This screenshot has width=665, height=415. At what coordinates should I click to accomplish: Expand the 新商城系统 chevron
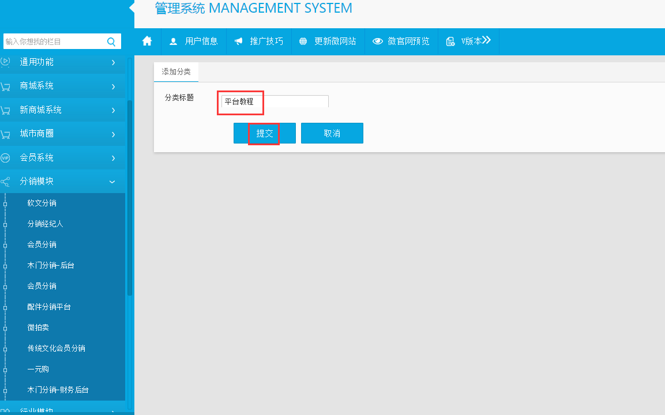(113, 110)
